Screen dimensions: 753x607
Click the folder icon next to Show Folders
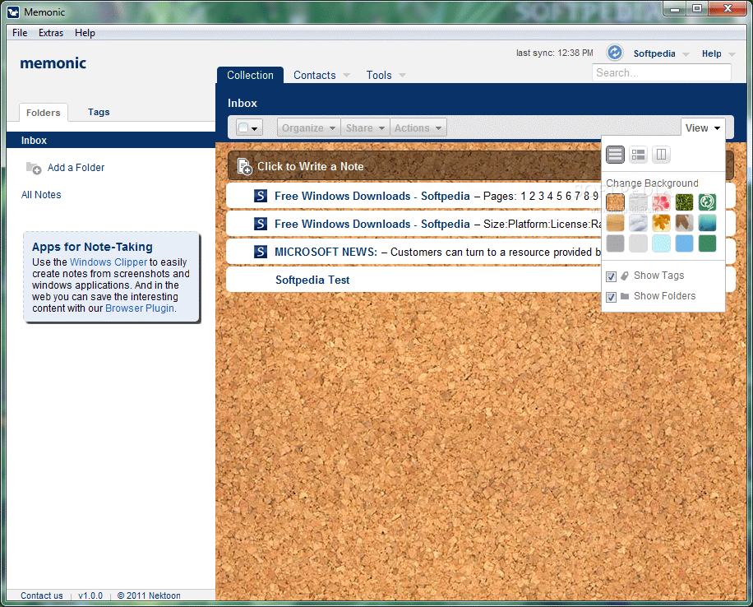point(625,296)
